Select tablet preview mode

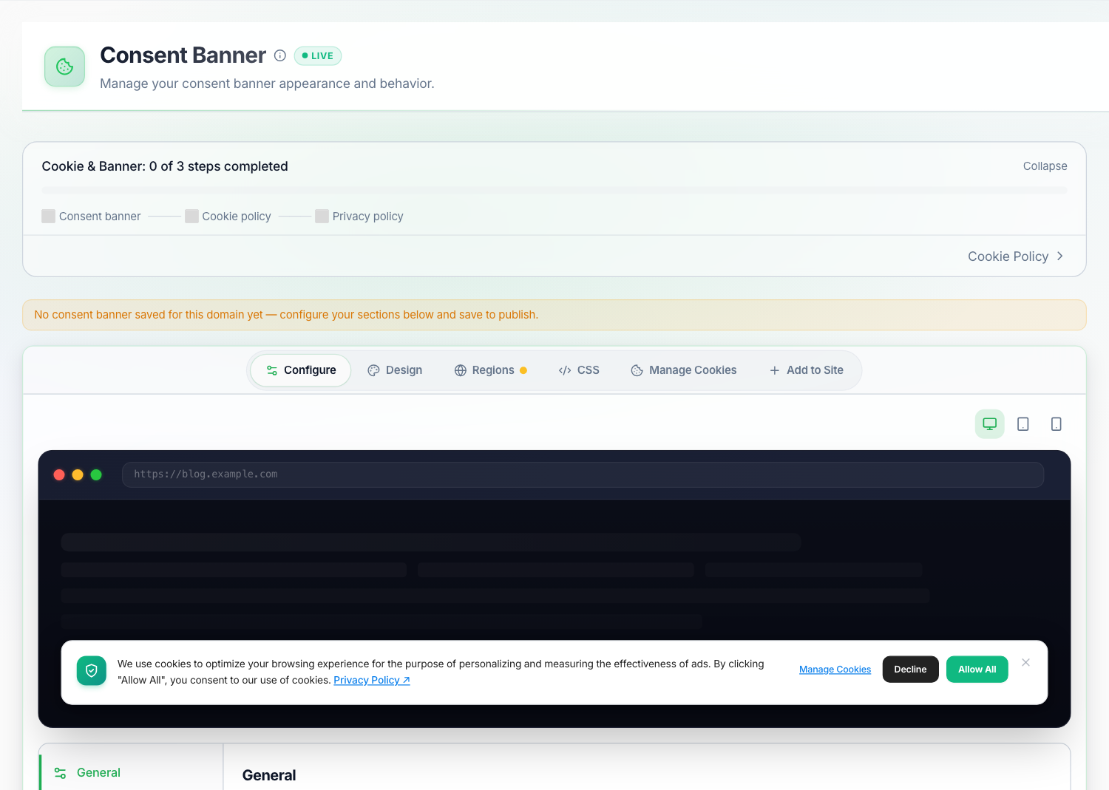(1023, 424)
